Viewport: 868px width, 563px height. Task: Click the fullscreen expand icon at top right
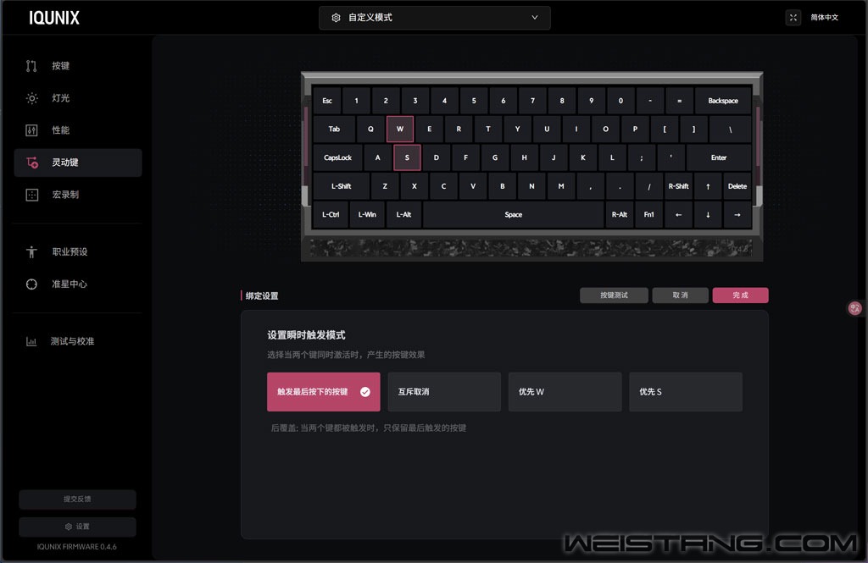pyautogui.click(x=793, y=18)
